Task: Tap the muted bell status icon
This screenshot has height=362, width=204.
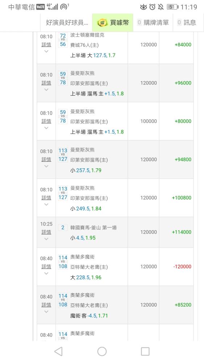Action: click(x=161, y=7)
